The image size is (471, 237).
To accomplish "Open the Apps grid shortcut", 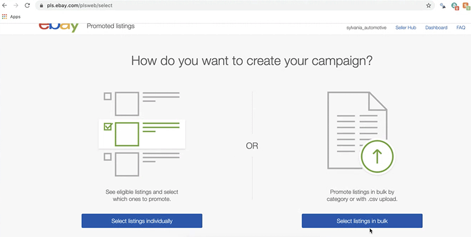I will point(11,17).
